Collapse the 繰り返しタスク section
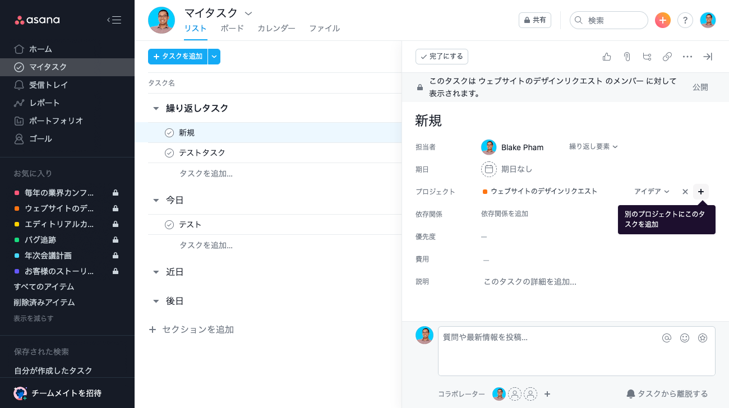This screenshot has width=729, height=408. 156,108
